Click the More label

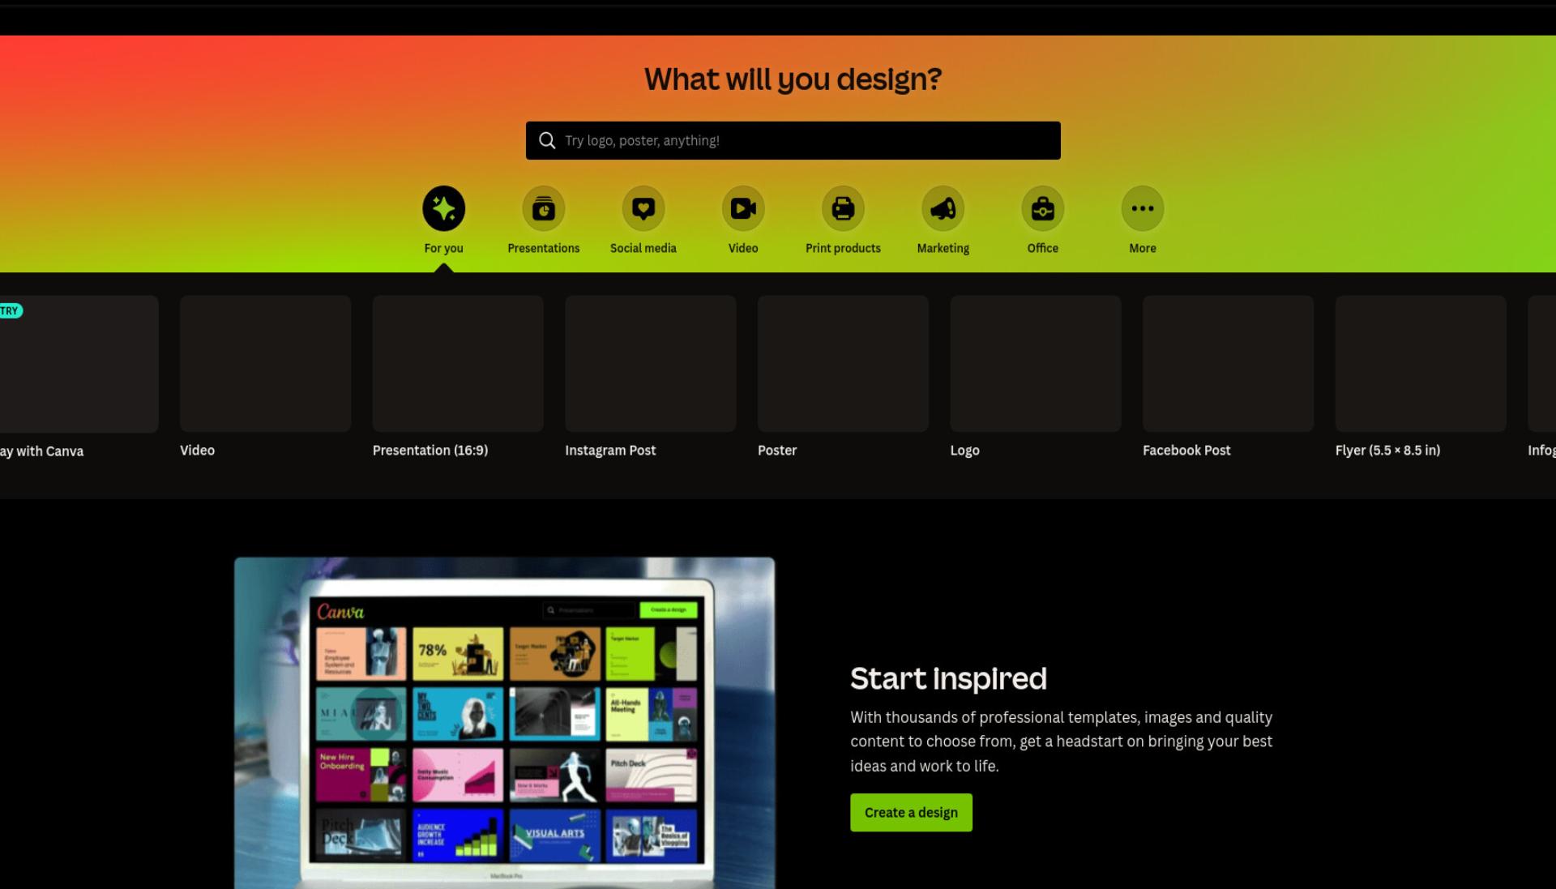[x=1143, y=248]
